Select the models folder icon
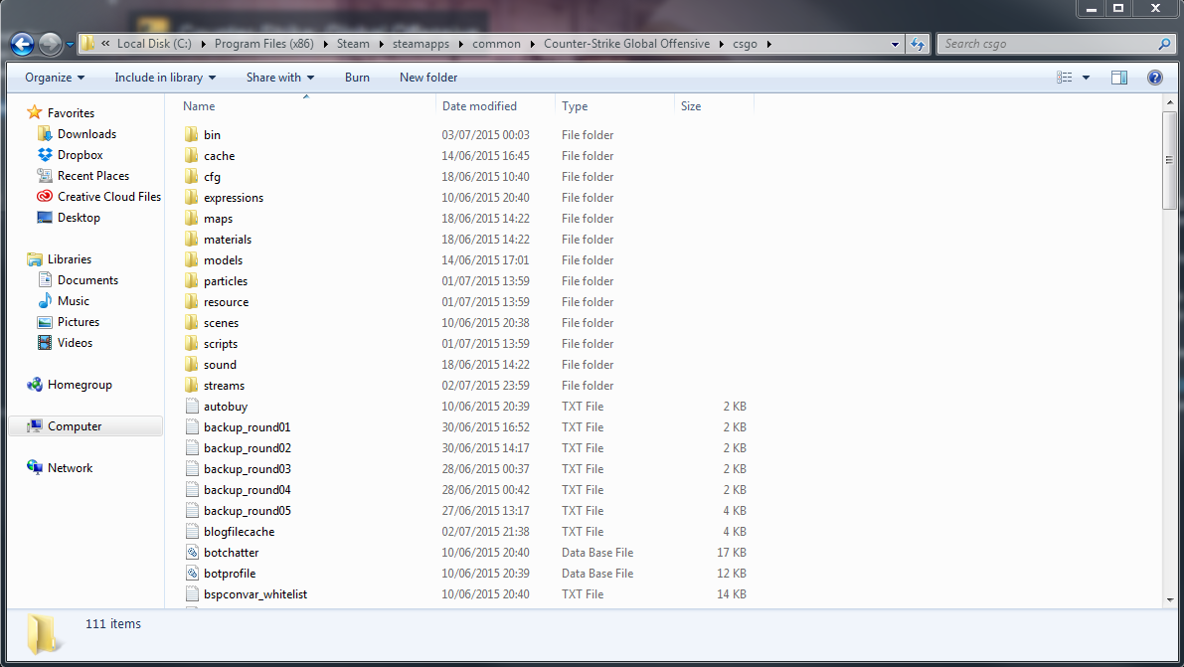1184x667 pixels. pyautogui.click(x=192, y=259)
